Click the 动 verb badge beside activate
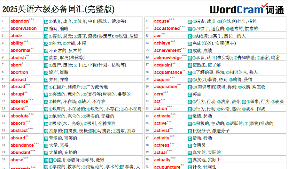This screenshot has height=169, width=288. click(190, 116)
